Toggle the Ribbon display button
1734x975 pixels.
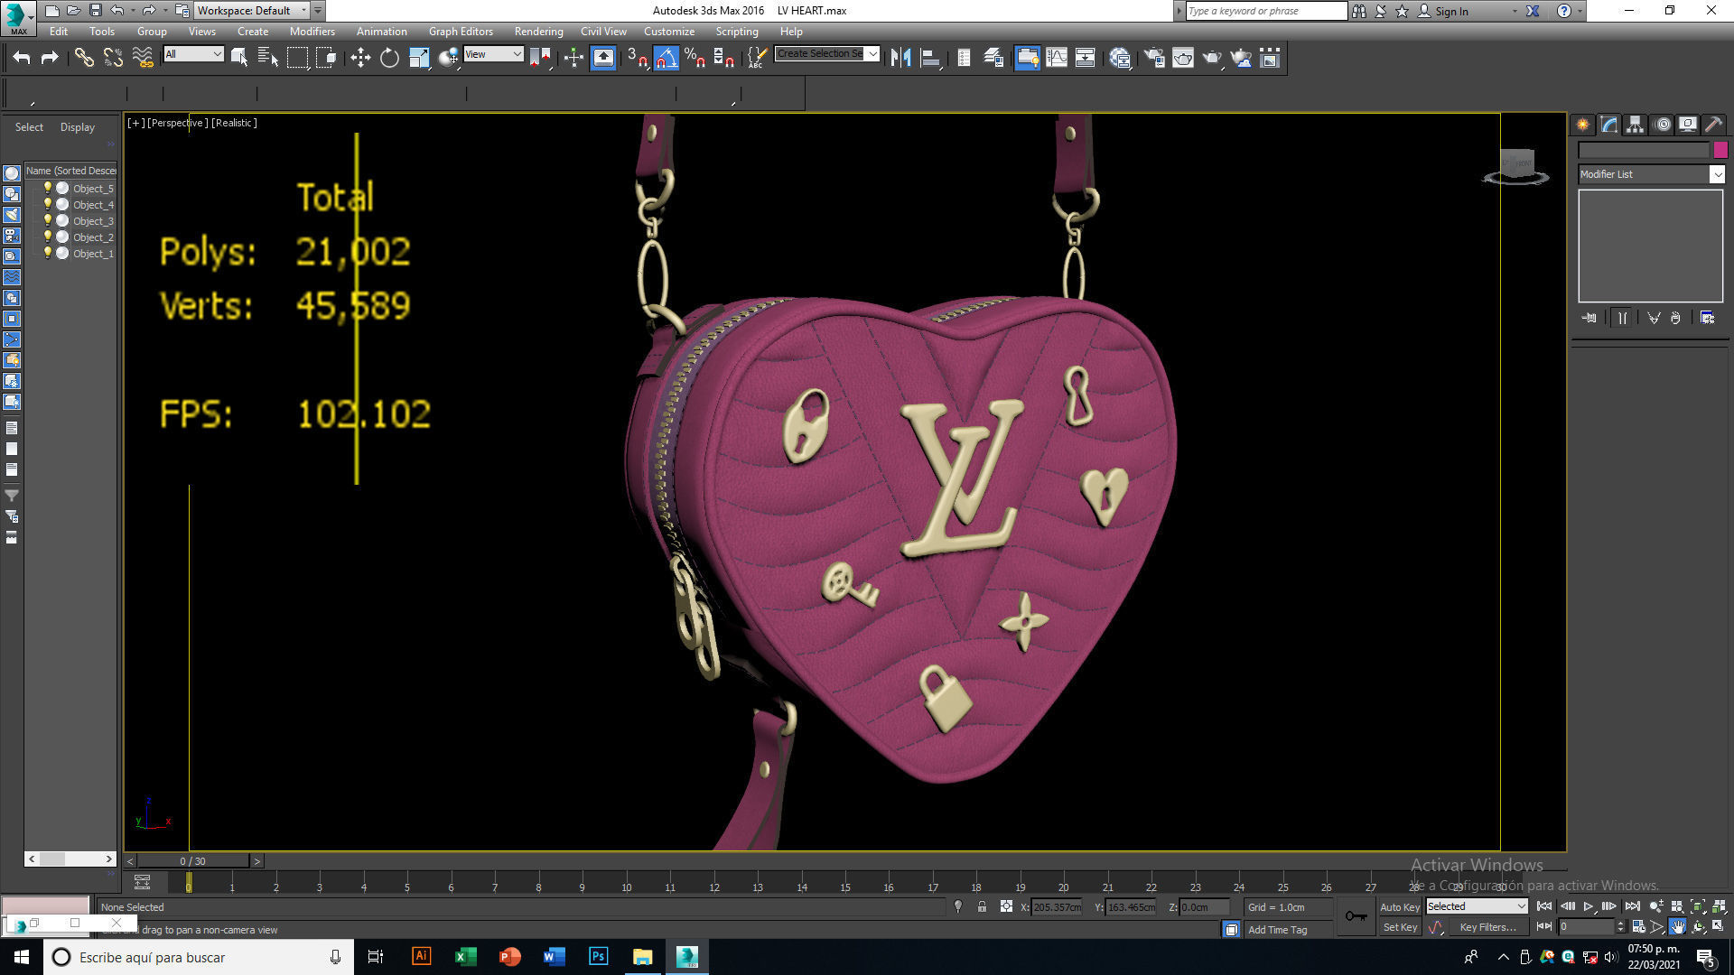pos(1027,58)
